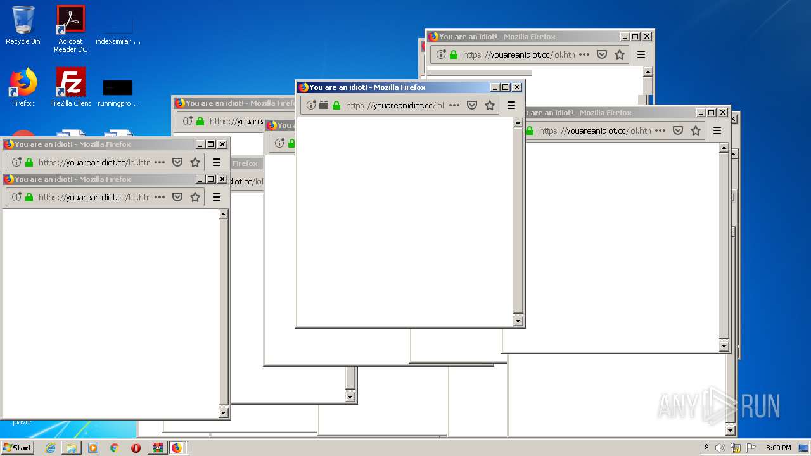This screenshot has width=811, height=456.
Task: Click scroll-down arrow in right-side Firefox window
Action: click(724, 346)
